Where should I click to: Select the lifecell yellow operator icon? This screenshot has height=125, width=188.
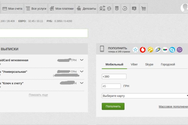click(x=150, y=49)
